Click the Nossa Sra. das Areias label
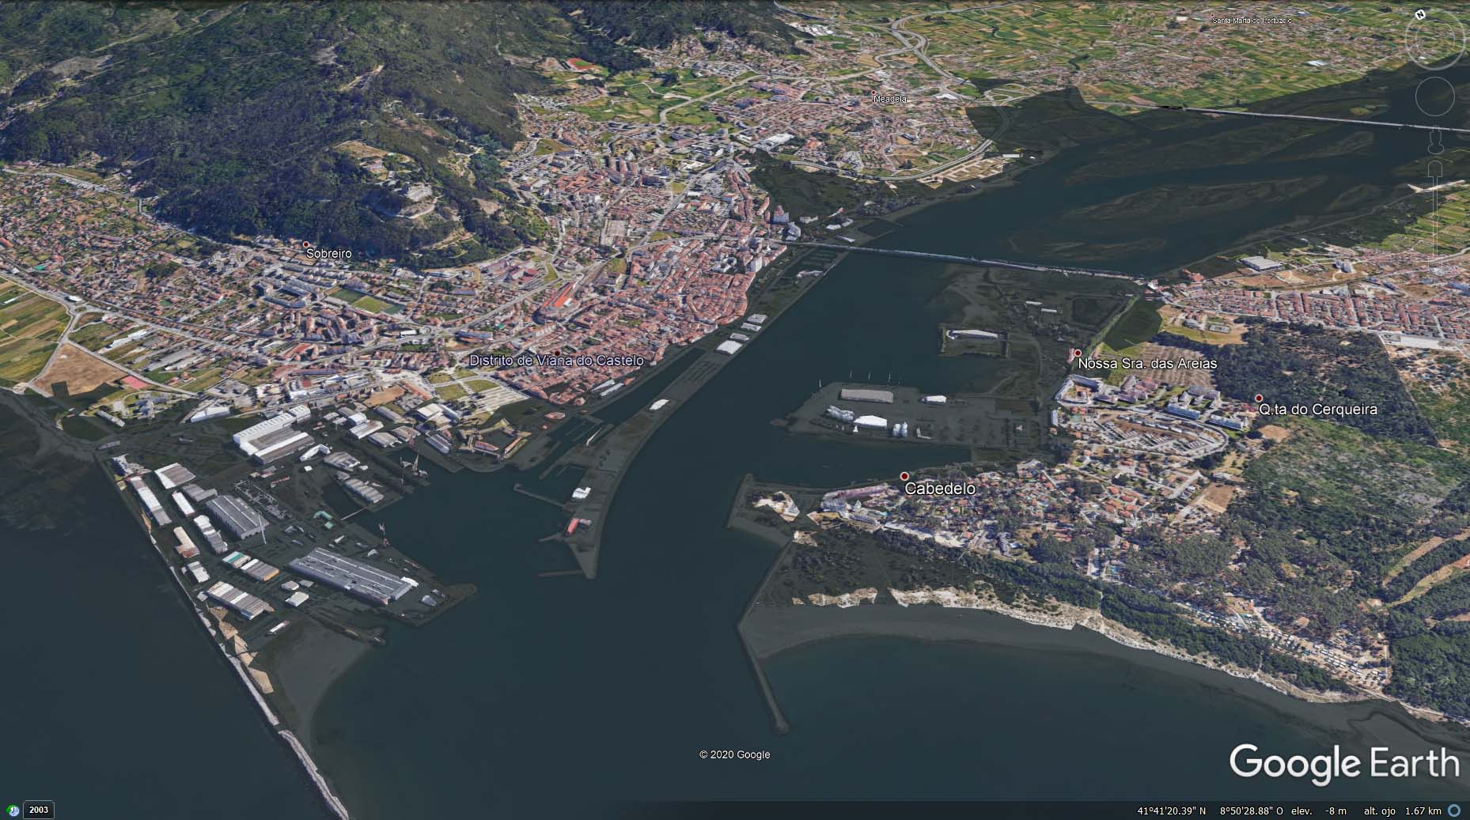Image resolution: width=1470 pixels, height=820 pixels. (x=1146, y=365)
